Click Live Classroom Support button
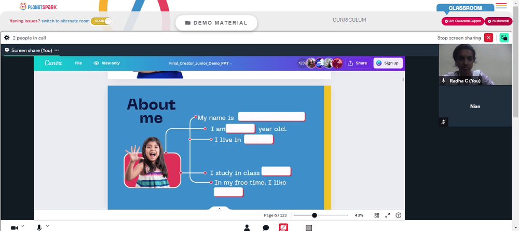Image resolution: width=519 pixels, height=231 pixels. 463,21
